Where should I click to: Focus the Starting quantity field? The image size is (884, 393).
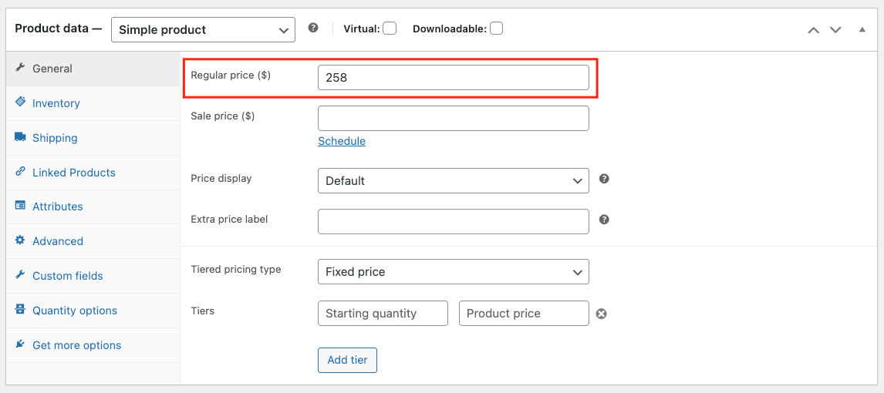pos(383,313)
